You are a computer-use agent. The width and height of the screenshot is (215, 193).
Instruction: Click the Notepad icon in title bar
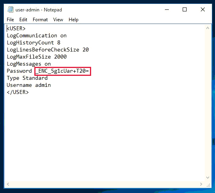10,9
